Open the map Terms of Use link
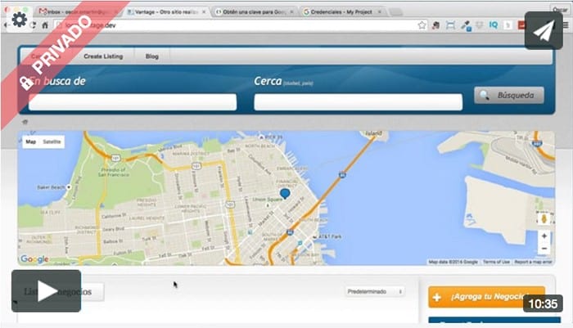This screenshot has width=573, height=328. (496, 262)
